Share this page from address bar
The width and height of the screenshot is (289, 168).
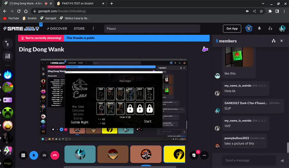[x=254, y=11]
